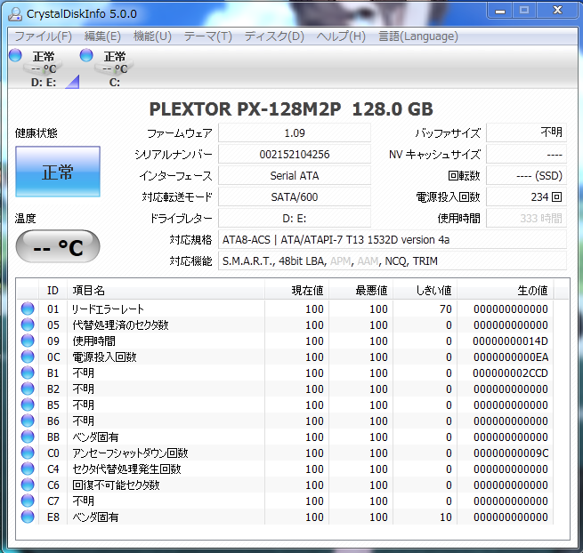Click the ATA8-ACS standard field

(x=393, y=239)
